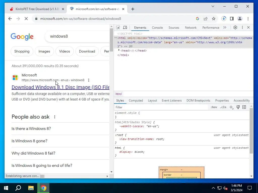This screenshot has height=193, width=258.
Task: Filter results by Videos chip
Action: click(64, 51)
